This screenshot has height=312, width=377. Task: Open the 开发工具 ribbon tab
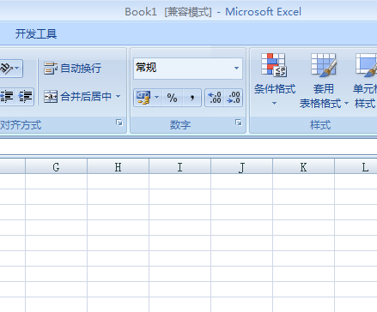[36, 33]
